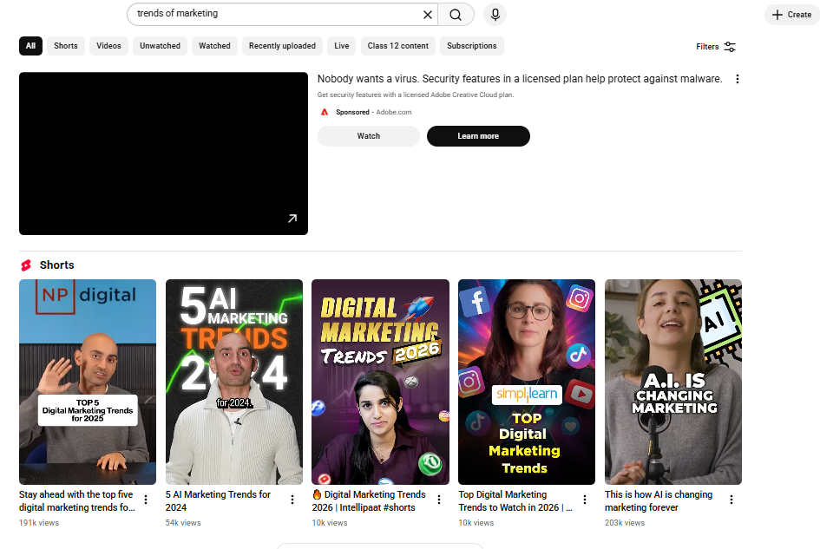Clear the search box with the X icon
This screenshot has width=820, height=549.
click(x=427, y=15)
